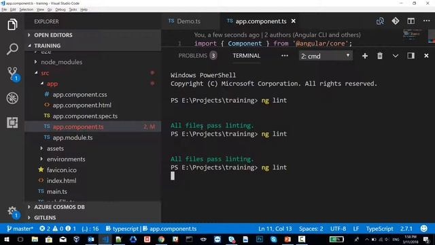Open app.component.css file

[x=93, y=95]
